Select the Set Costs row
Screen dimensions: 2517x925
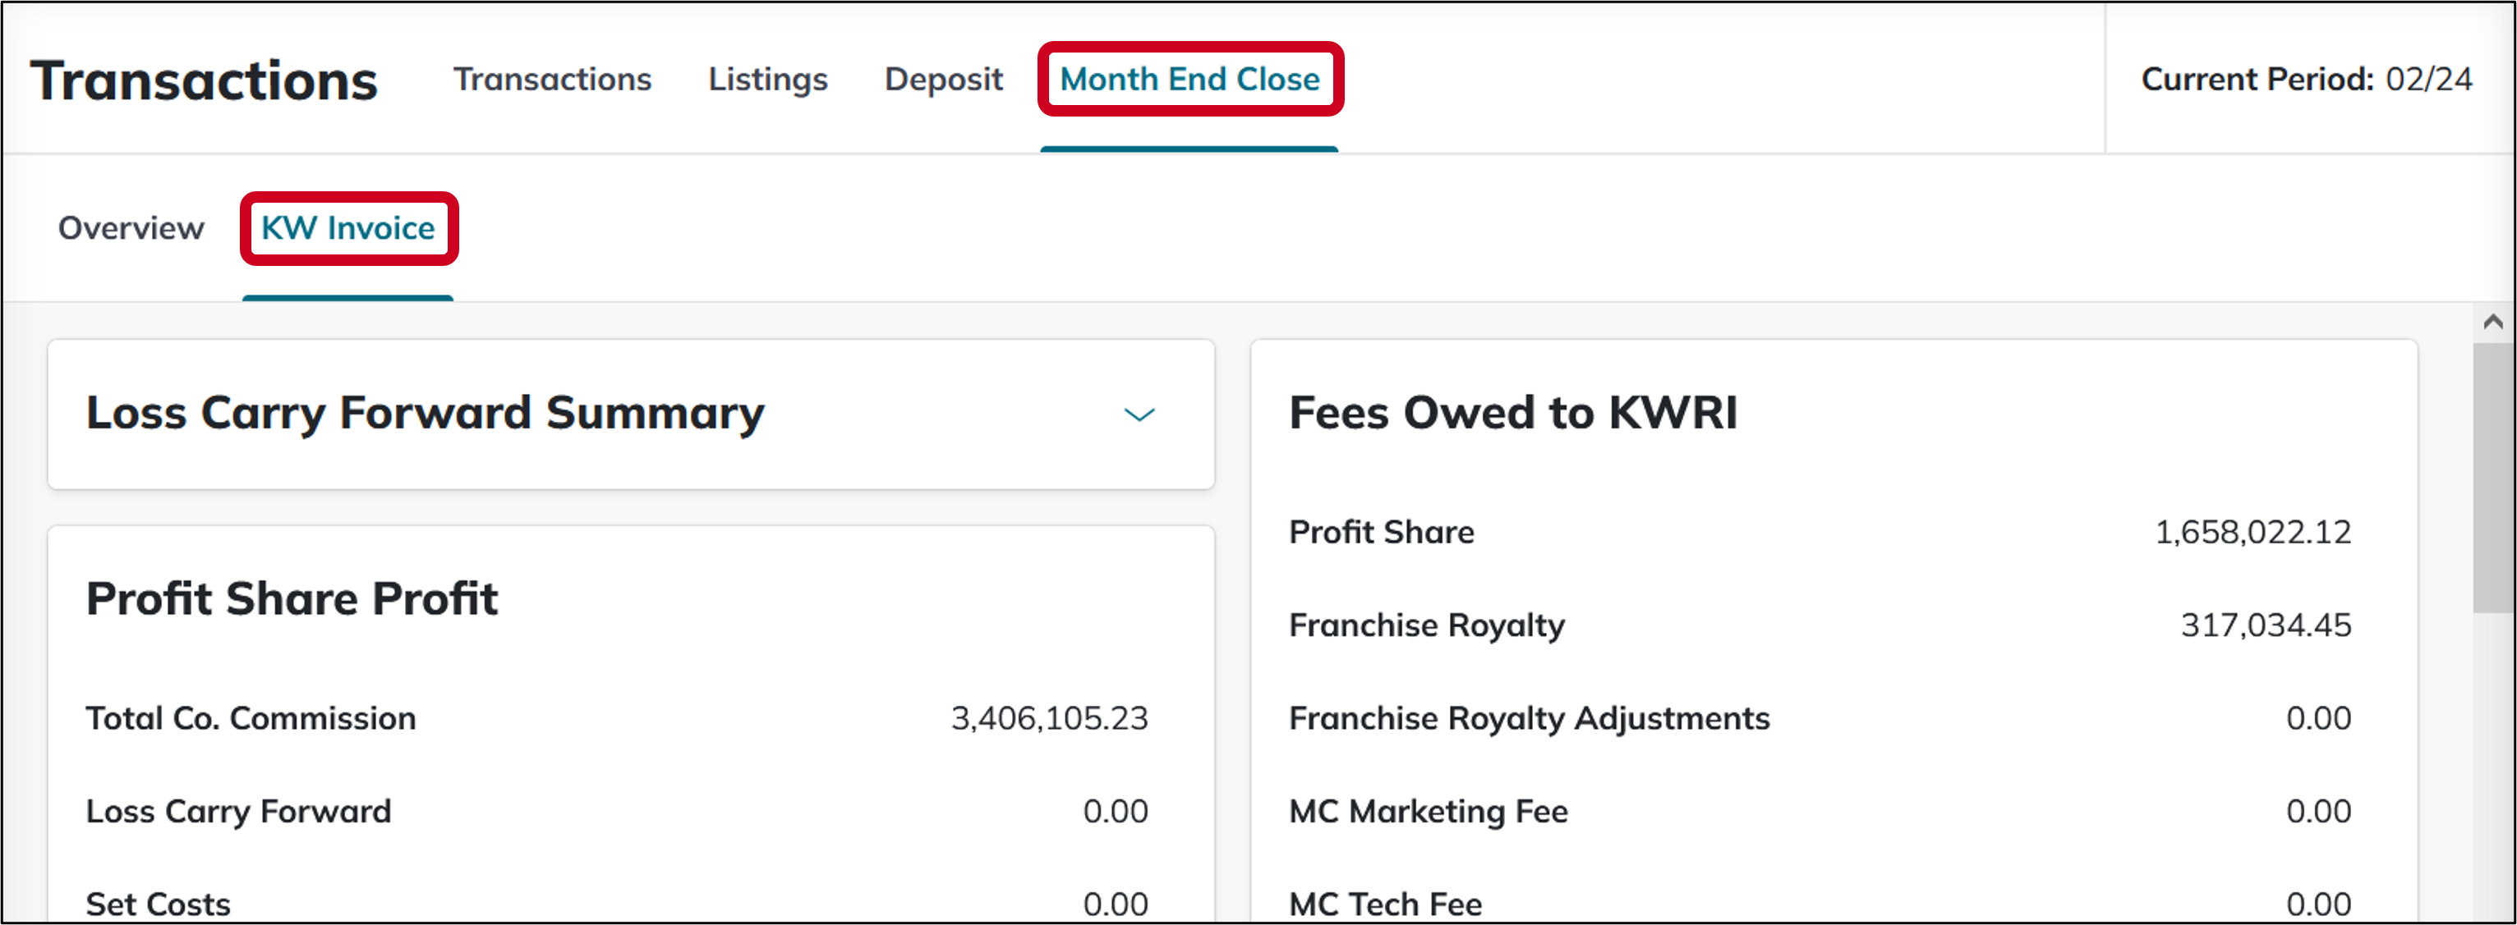point(159,903)
